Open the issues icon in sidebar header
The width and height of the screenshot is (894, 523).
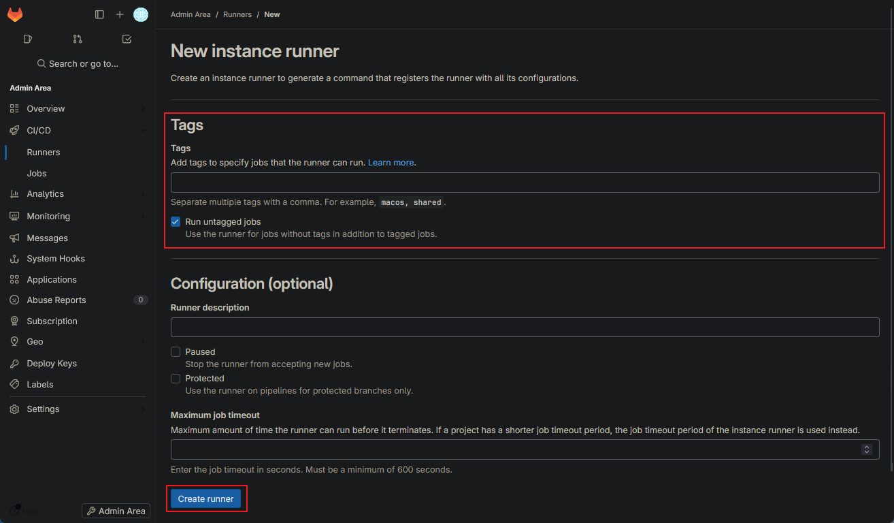coord(28,39)
